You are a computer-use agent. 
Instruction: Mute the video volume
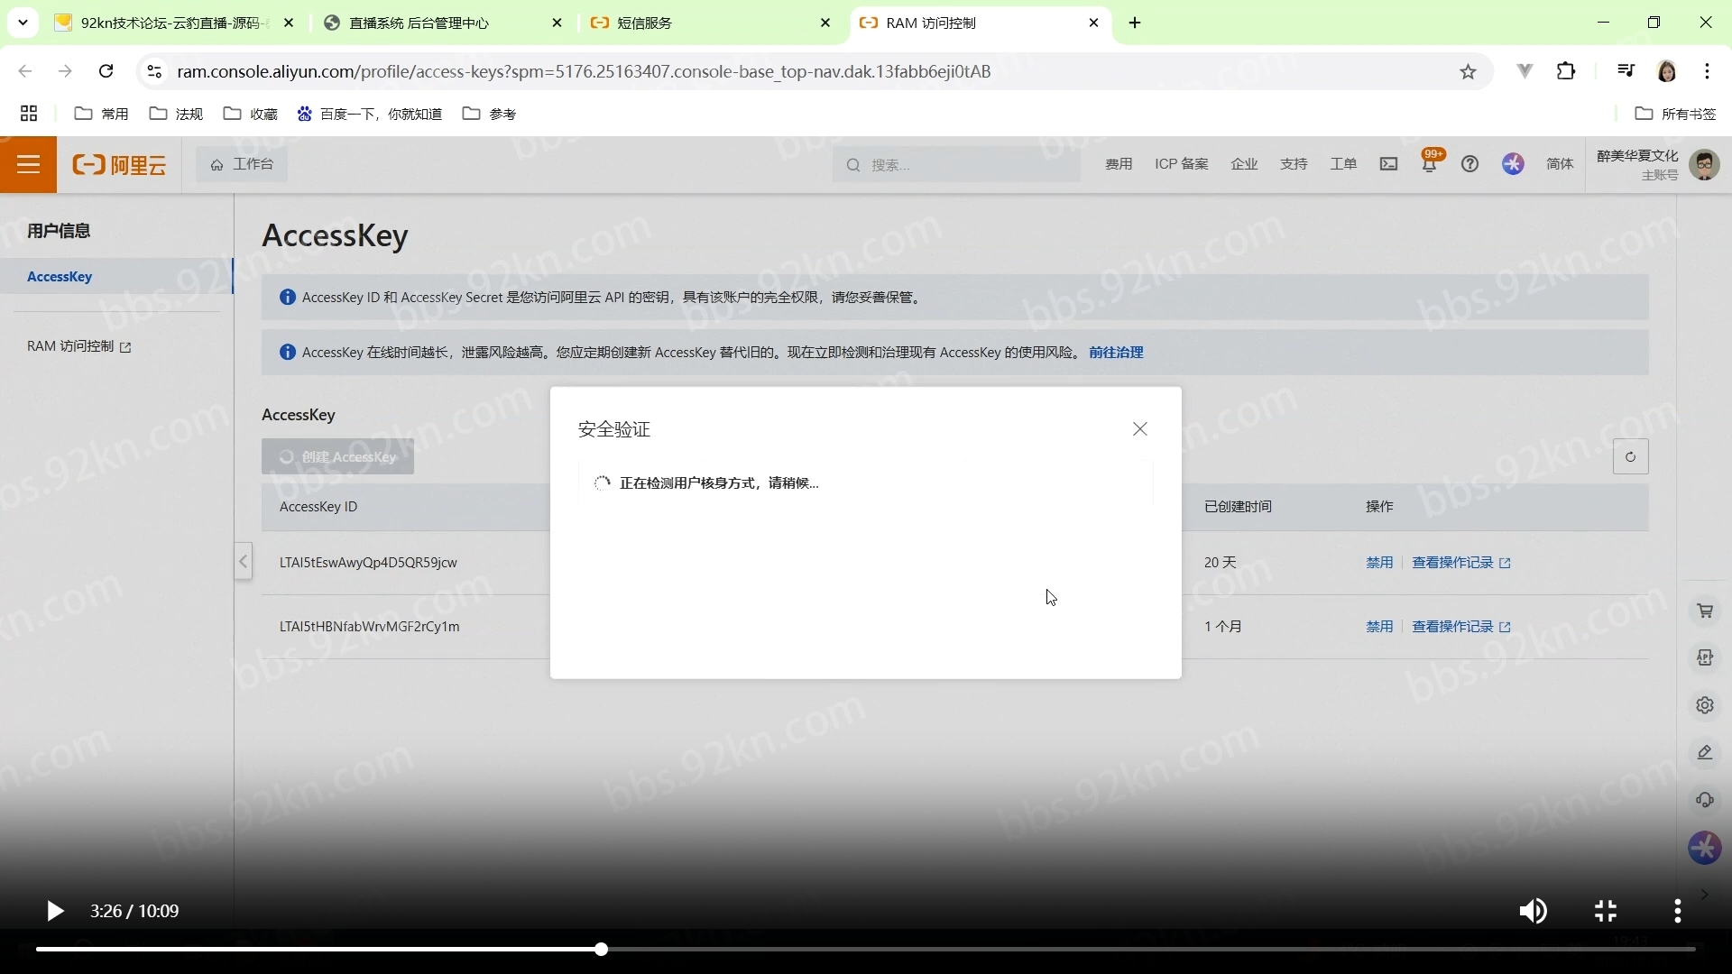pyautogui.click(x=1533, y=912)
